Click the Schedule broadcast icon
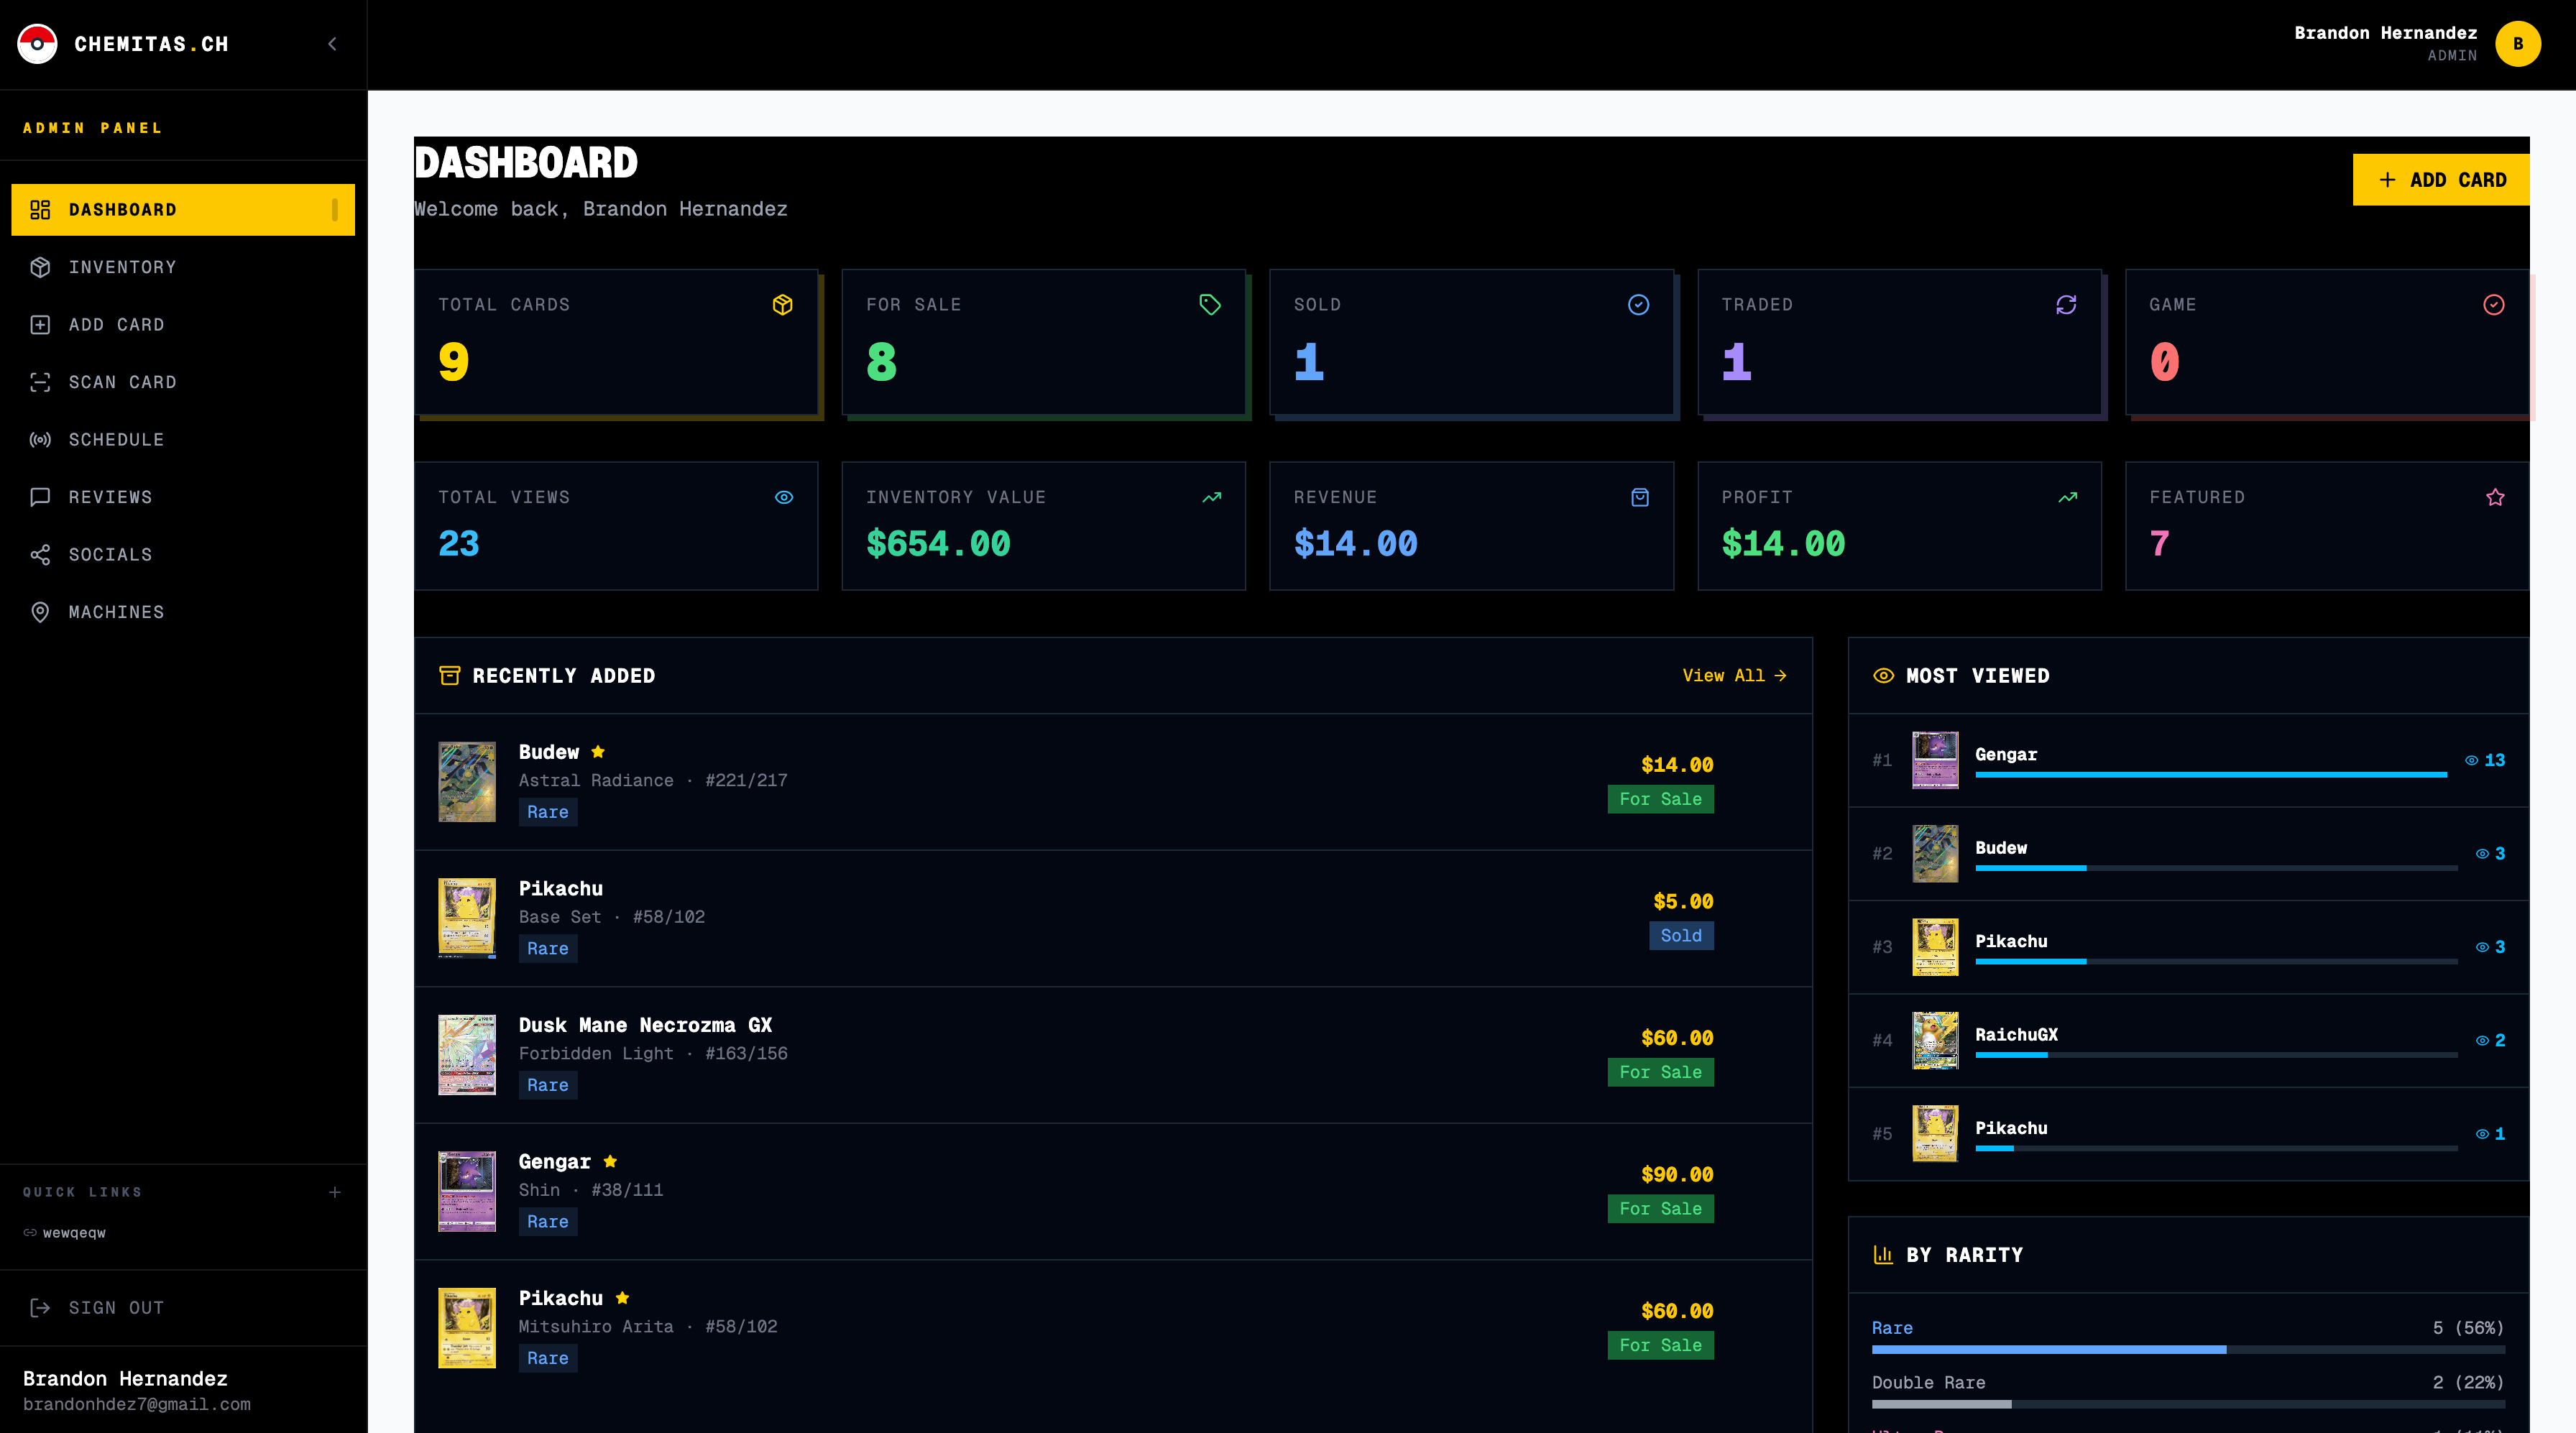The width and height of the screenshot is (2576, 1433). 40,440
